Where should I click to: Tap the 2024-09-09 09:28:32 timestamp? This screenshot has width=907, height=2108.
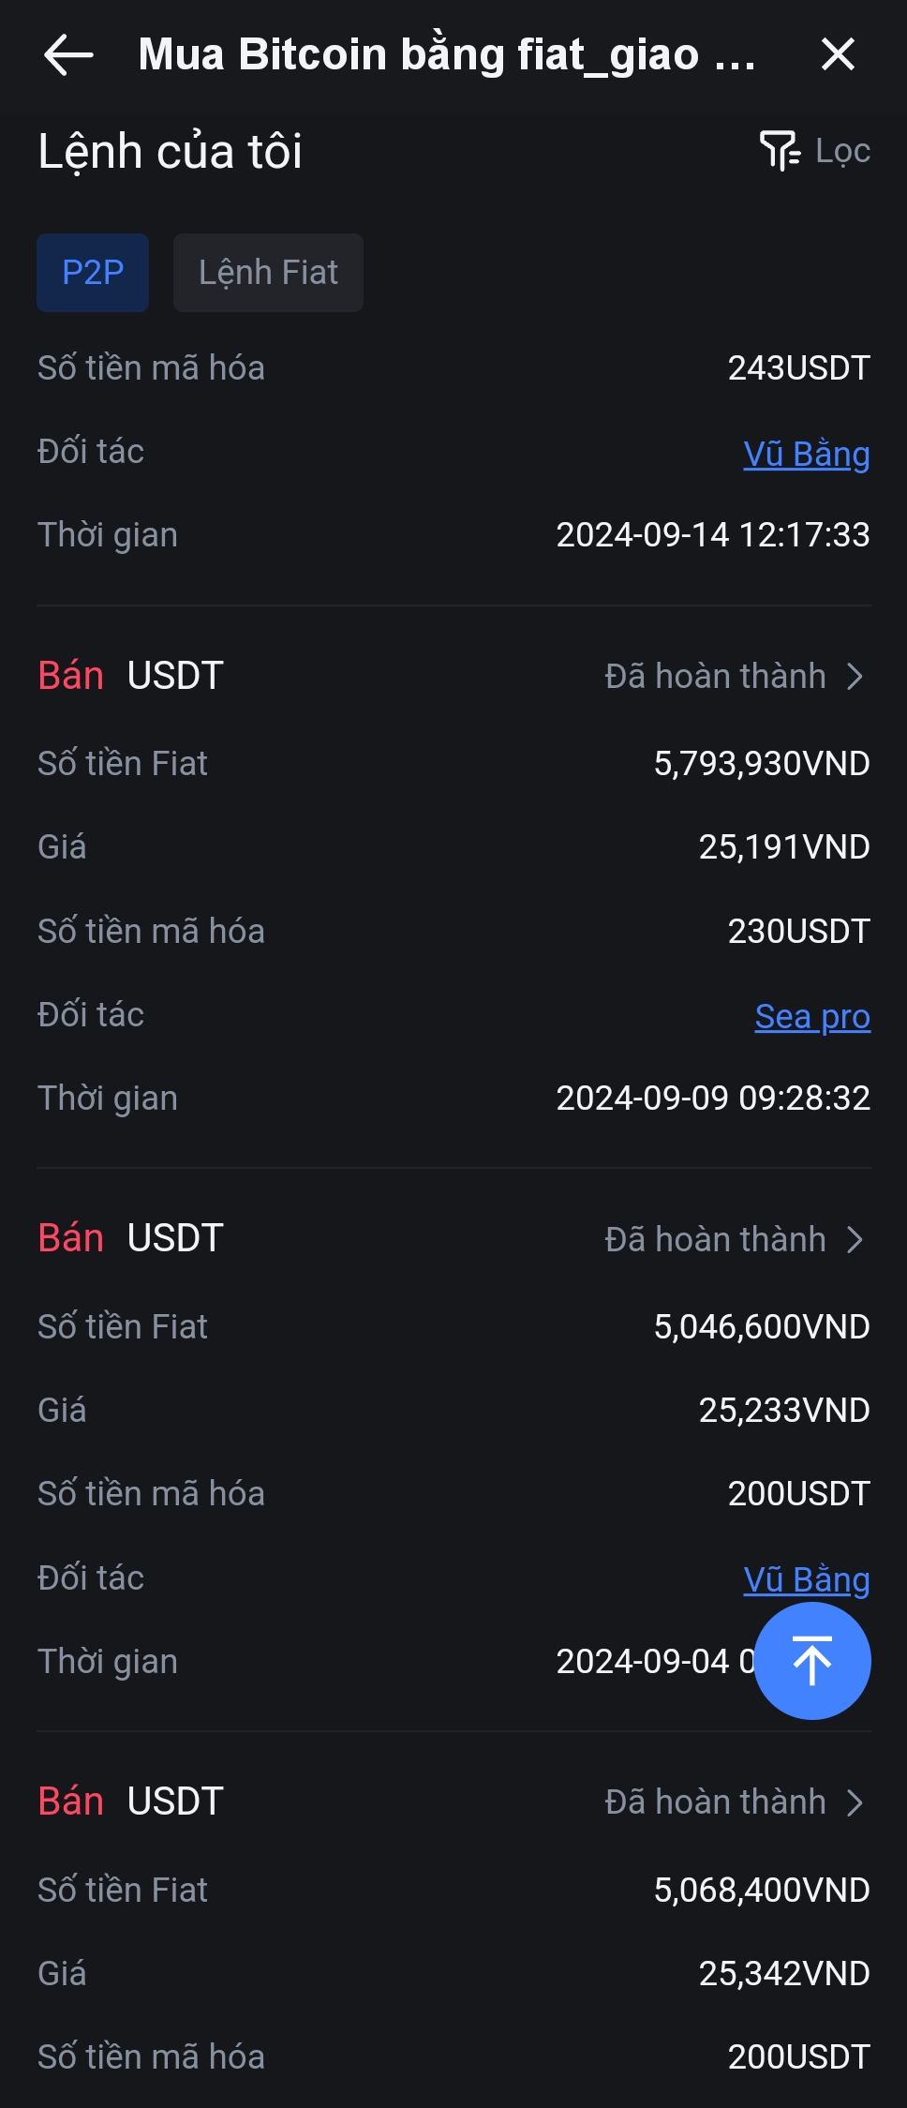tap(713, 1099)
